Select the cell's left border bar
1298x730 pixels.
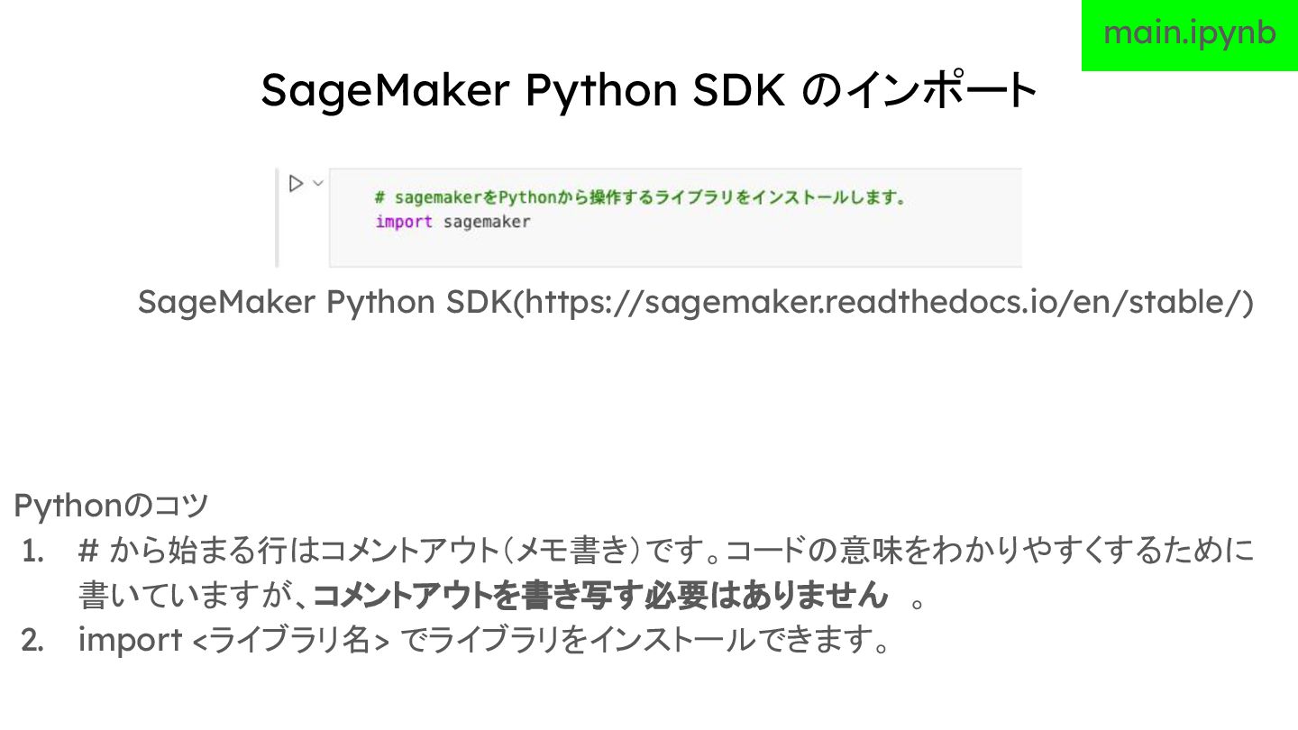[x=278, y=217]
